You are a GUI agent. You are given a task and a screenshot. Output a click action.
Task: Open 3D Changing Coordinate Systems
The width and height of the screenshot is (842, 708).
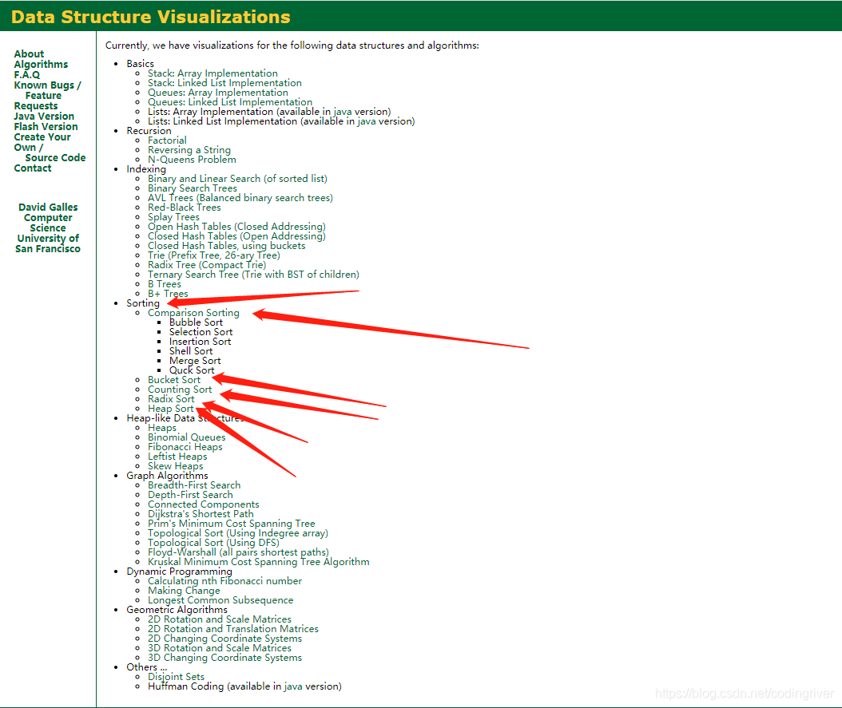coord(224,659)
